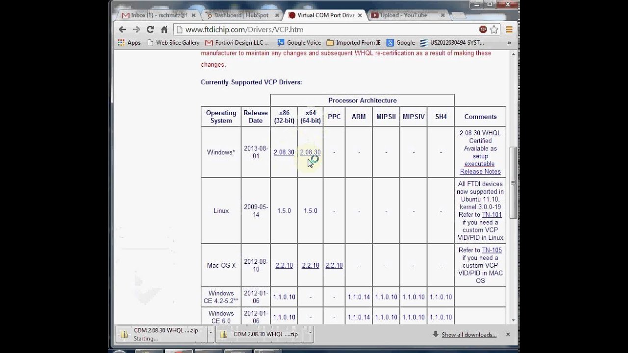The image size is (628, 353).
Task: Click the Windows CE 4.2-5.2 SH4 1.1.0.10 cell
Action: [441, 297]
